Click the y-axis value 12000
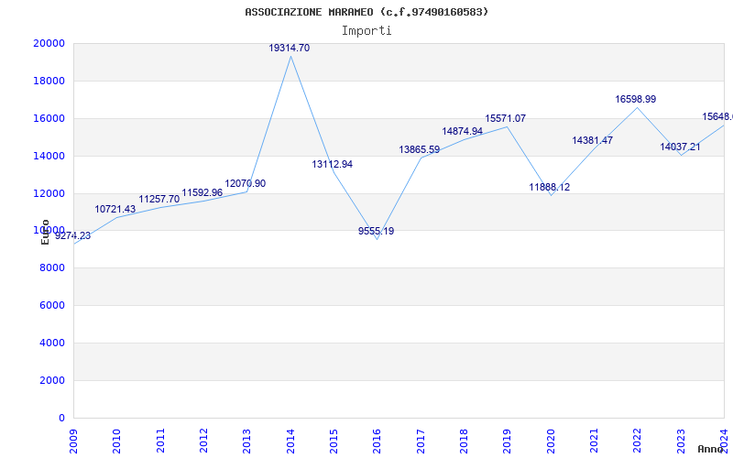733x458 pixels. coord(49,193)
